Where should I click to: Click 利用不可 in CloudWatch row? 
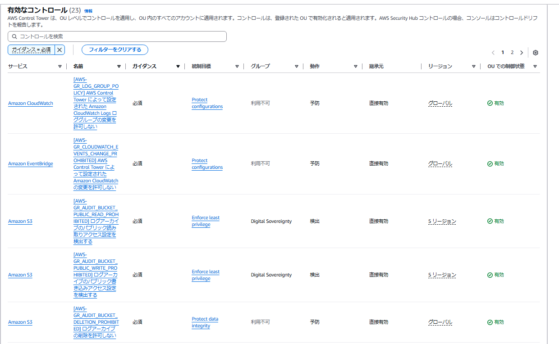coord(260,103)
